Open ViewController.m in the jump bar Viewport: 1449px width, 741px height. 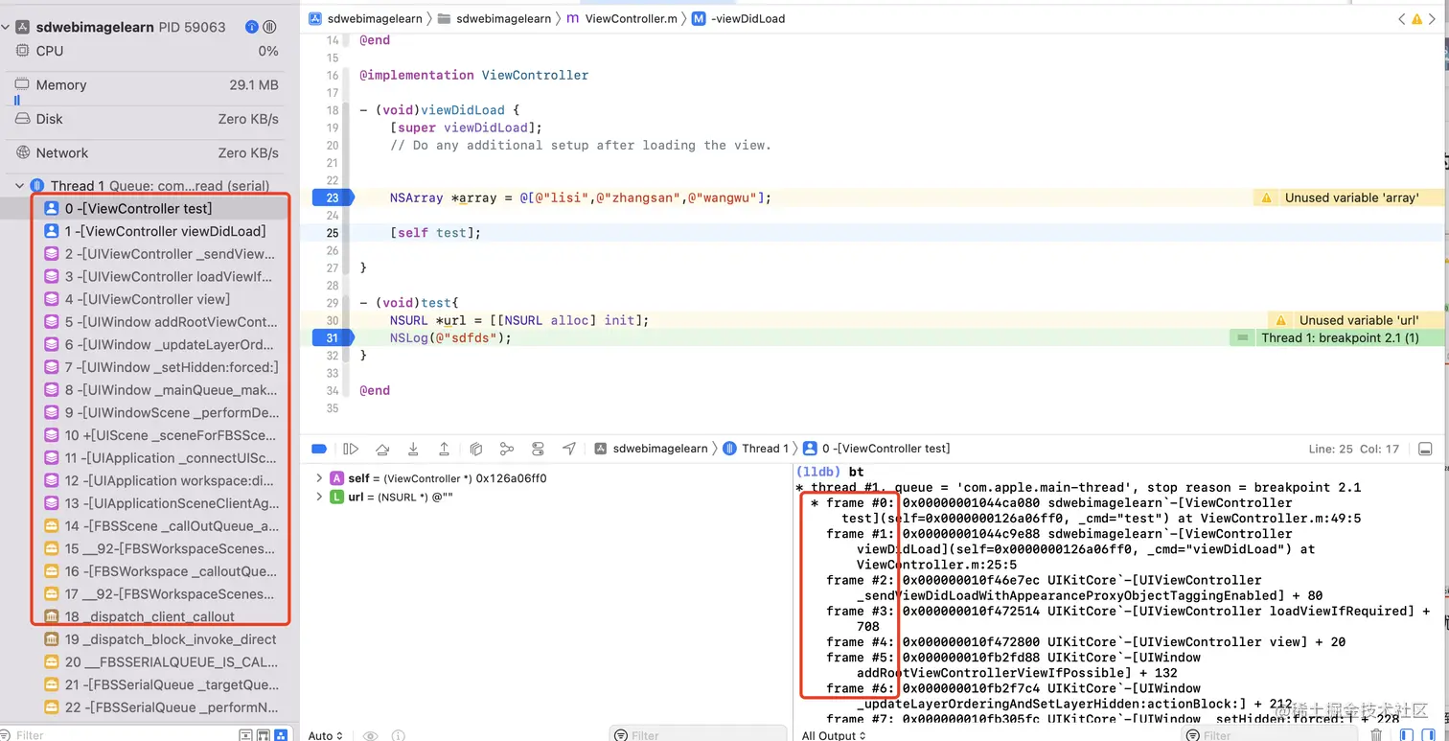tap(621, 18)
